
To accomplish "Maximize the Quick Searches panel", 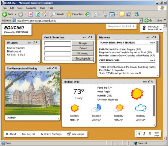I will point(89,37).
